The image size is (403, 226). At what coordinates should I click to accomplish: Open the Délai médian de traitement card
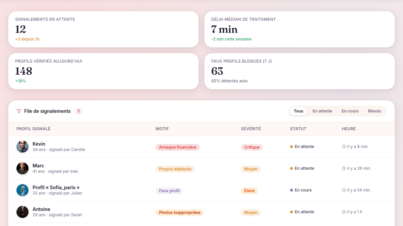coord(300,29)
